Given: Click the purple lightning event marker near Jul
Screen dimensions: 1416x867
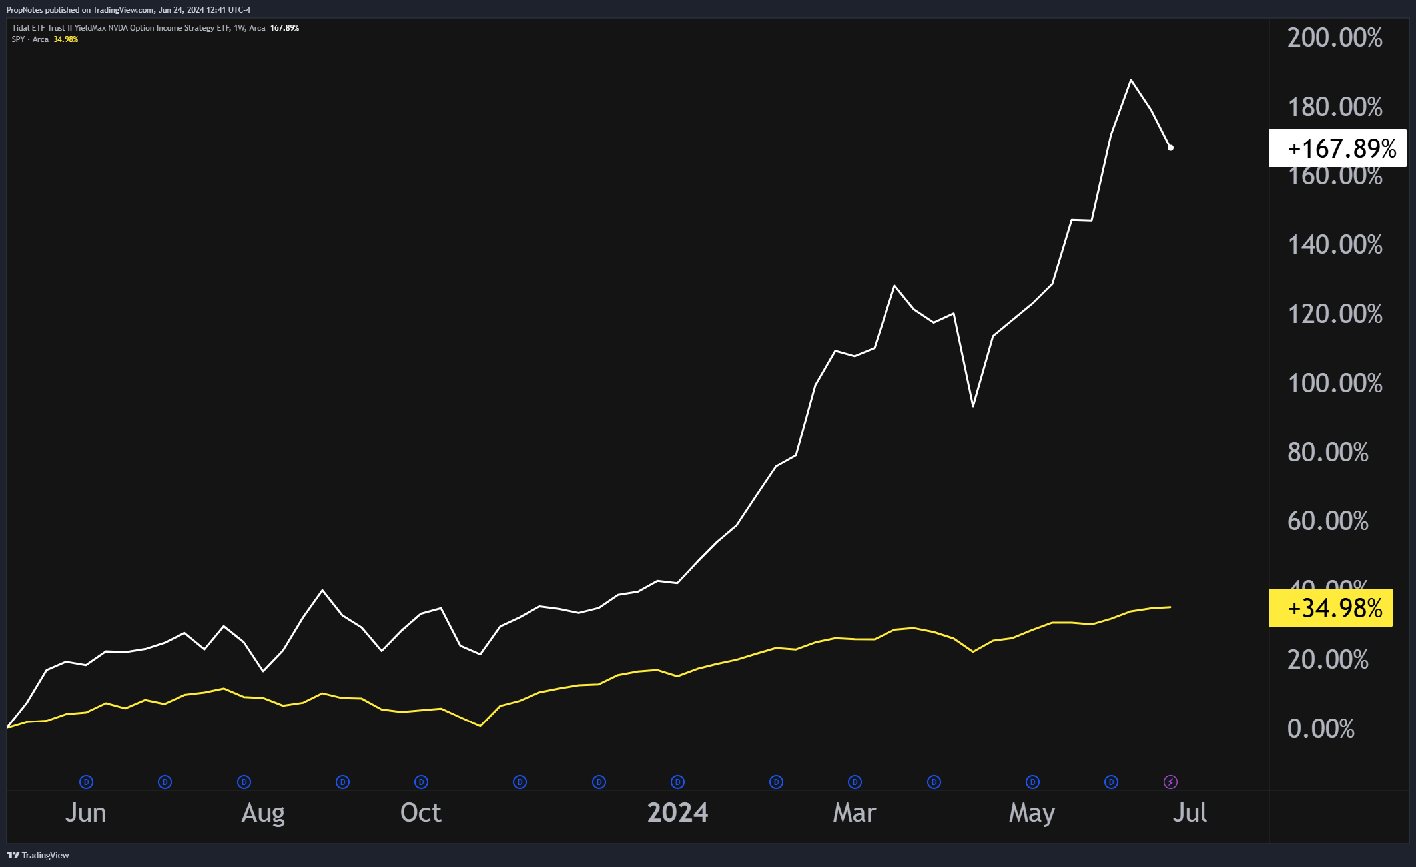Looking at the screenshot, I should point(1169,782).
